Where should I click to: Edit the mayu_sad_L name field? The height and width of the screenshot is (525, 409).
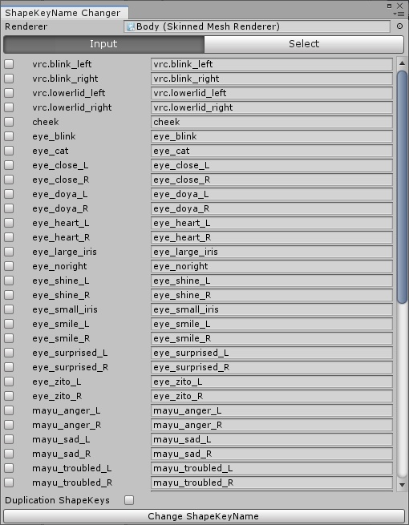click(272, 439)
